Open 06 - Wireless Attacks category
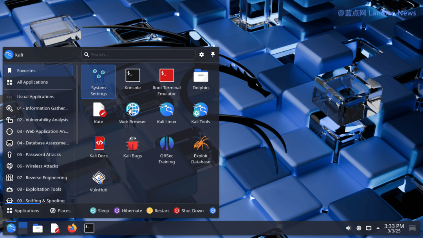This screenshot has height=238, width=423. point(38,166)
